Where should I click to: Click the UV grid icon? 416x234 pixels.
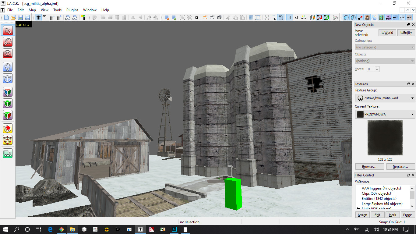83,18
